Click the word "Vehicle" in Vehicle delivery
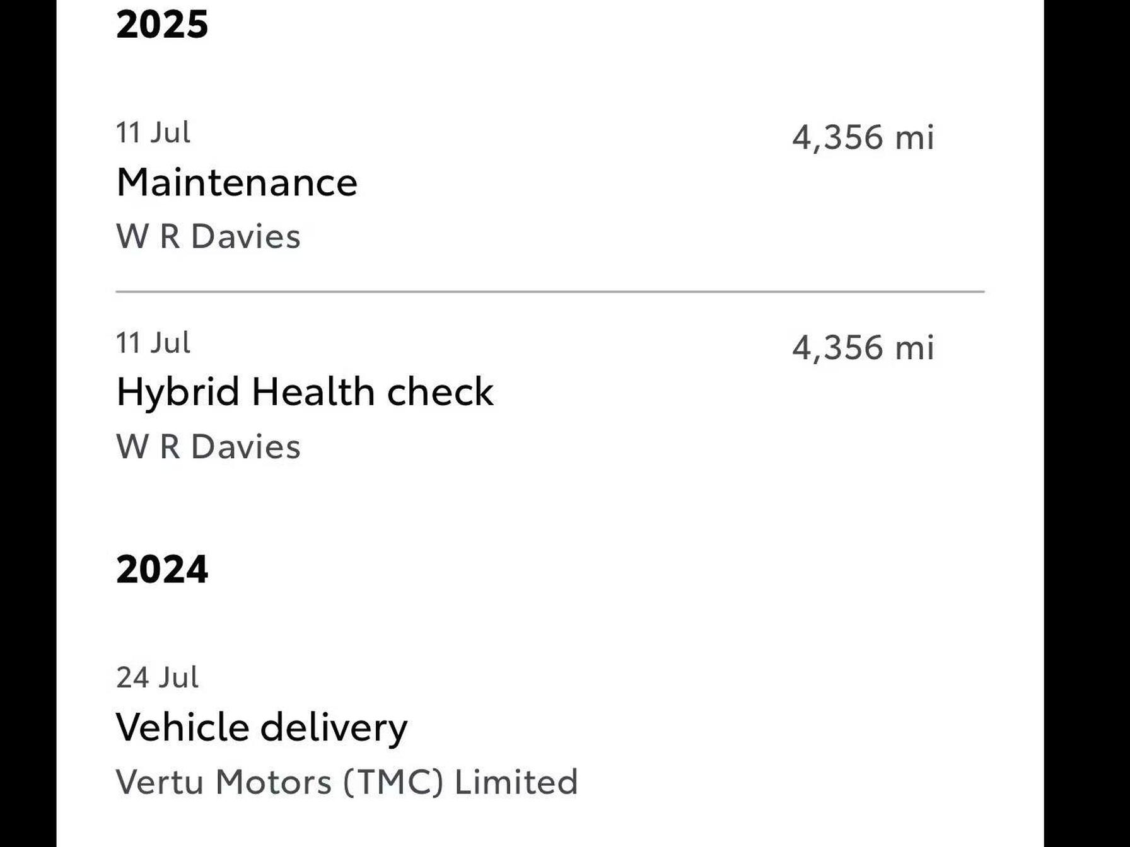Image resolution: width=1130 pixels, height=847 pixels. click(183, 727)
